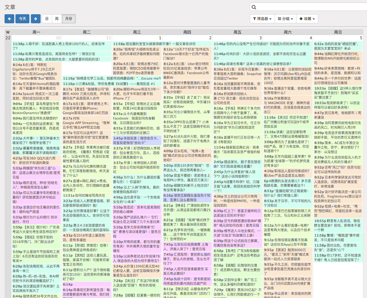
Task: Open event 4:33p 在2016年遇上基因检测
Action: [87, 237]
